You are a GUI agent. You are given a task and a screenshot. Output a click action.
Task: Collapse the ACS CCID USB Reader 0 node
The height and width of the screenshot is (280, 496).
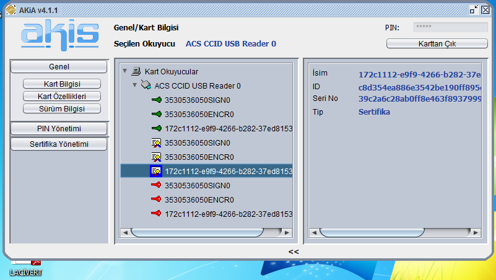134,85
